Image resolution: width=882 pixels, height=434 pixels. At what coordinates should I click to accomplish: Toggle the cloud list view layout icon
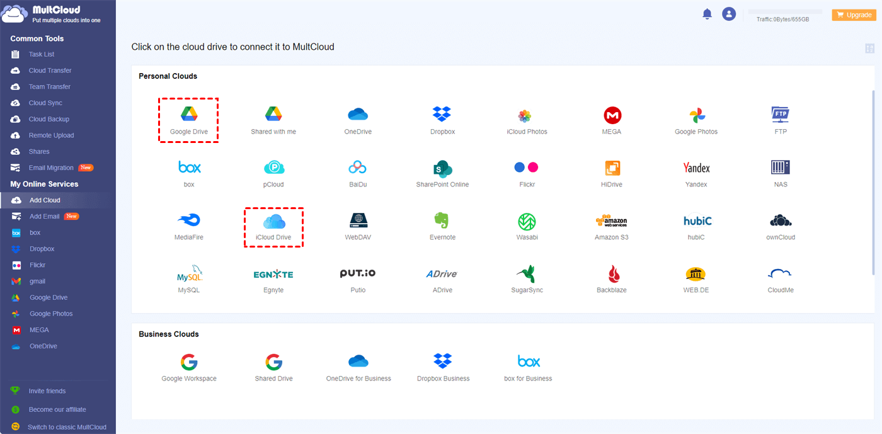pyautogui.click(x=870, y=49)
